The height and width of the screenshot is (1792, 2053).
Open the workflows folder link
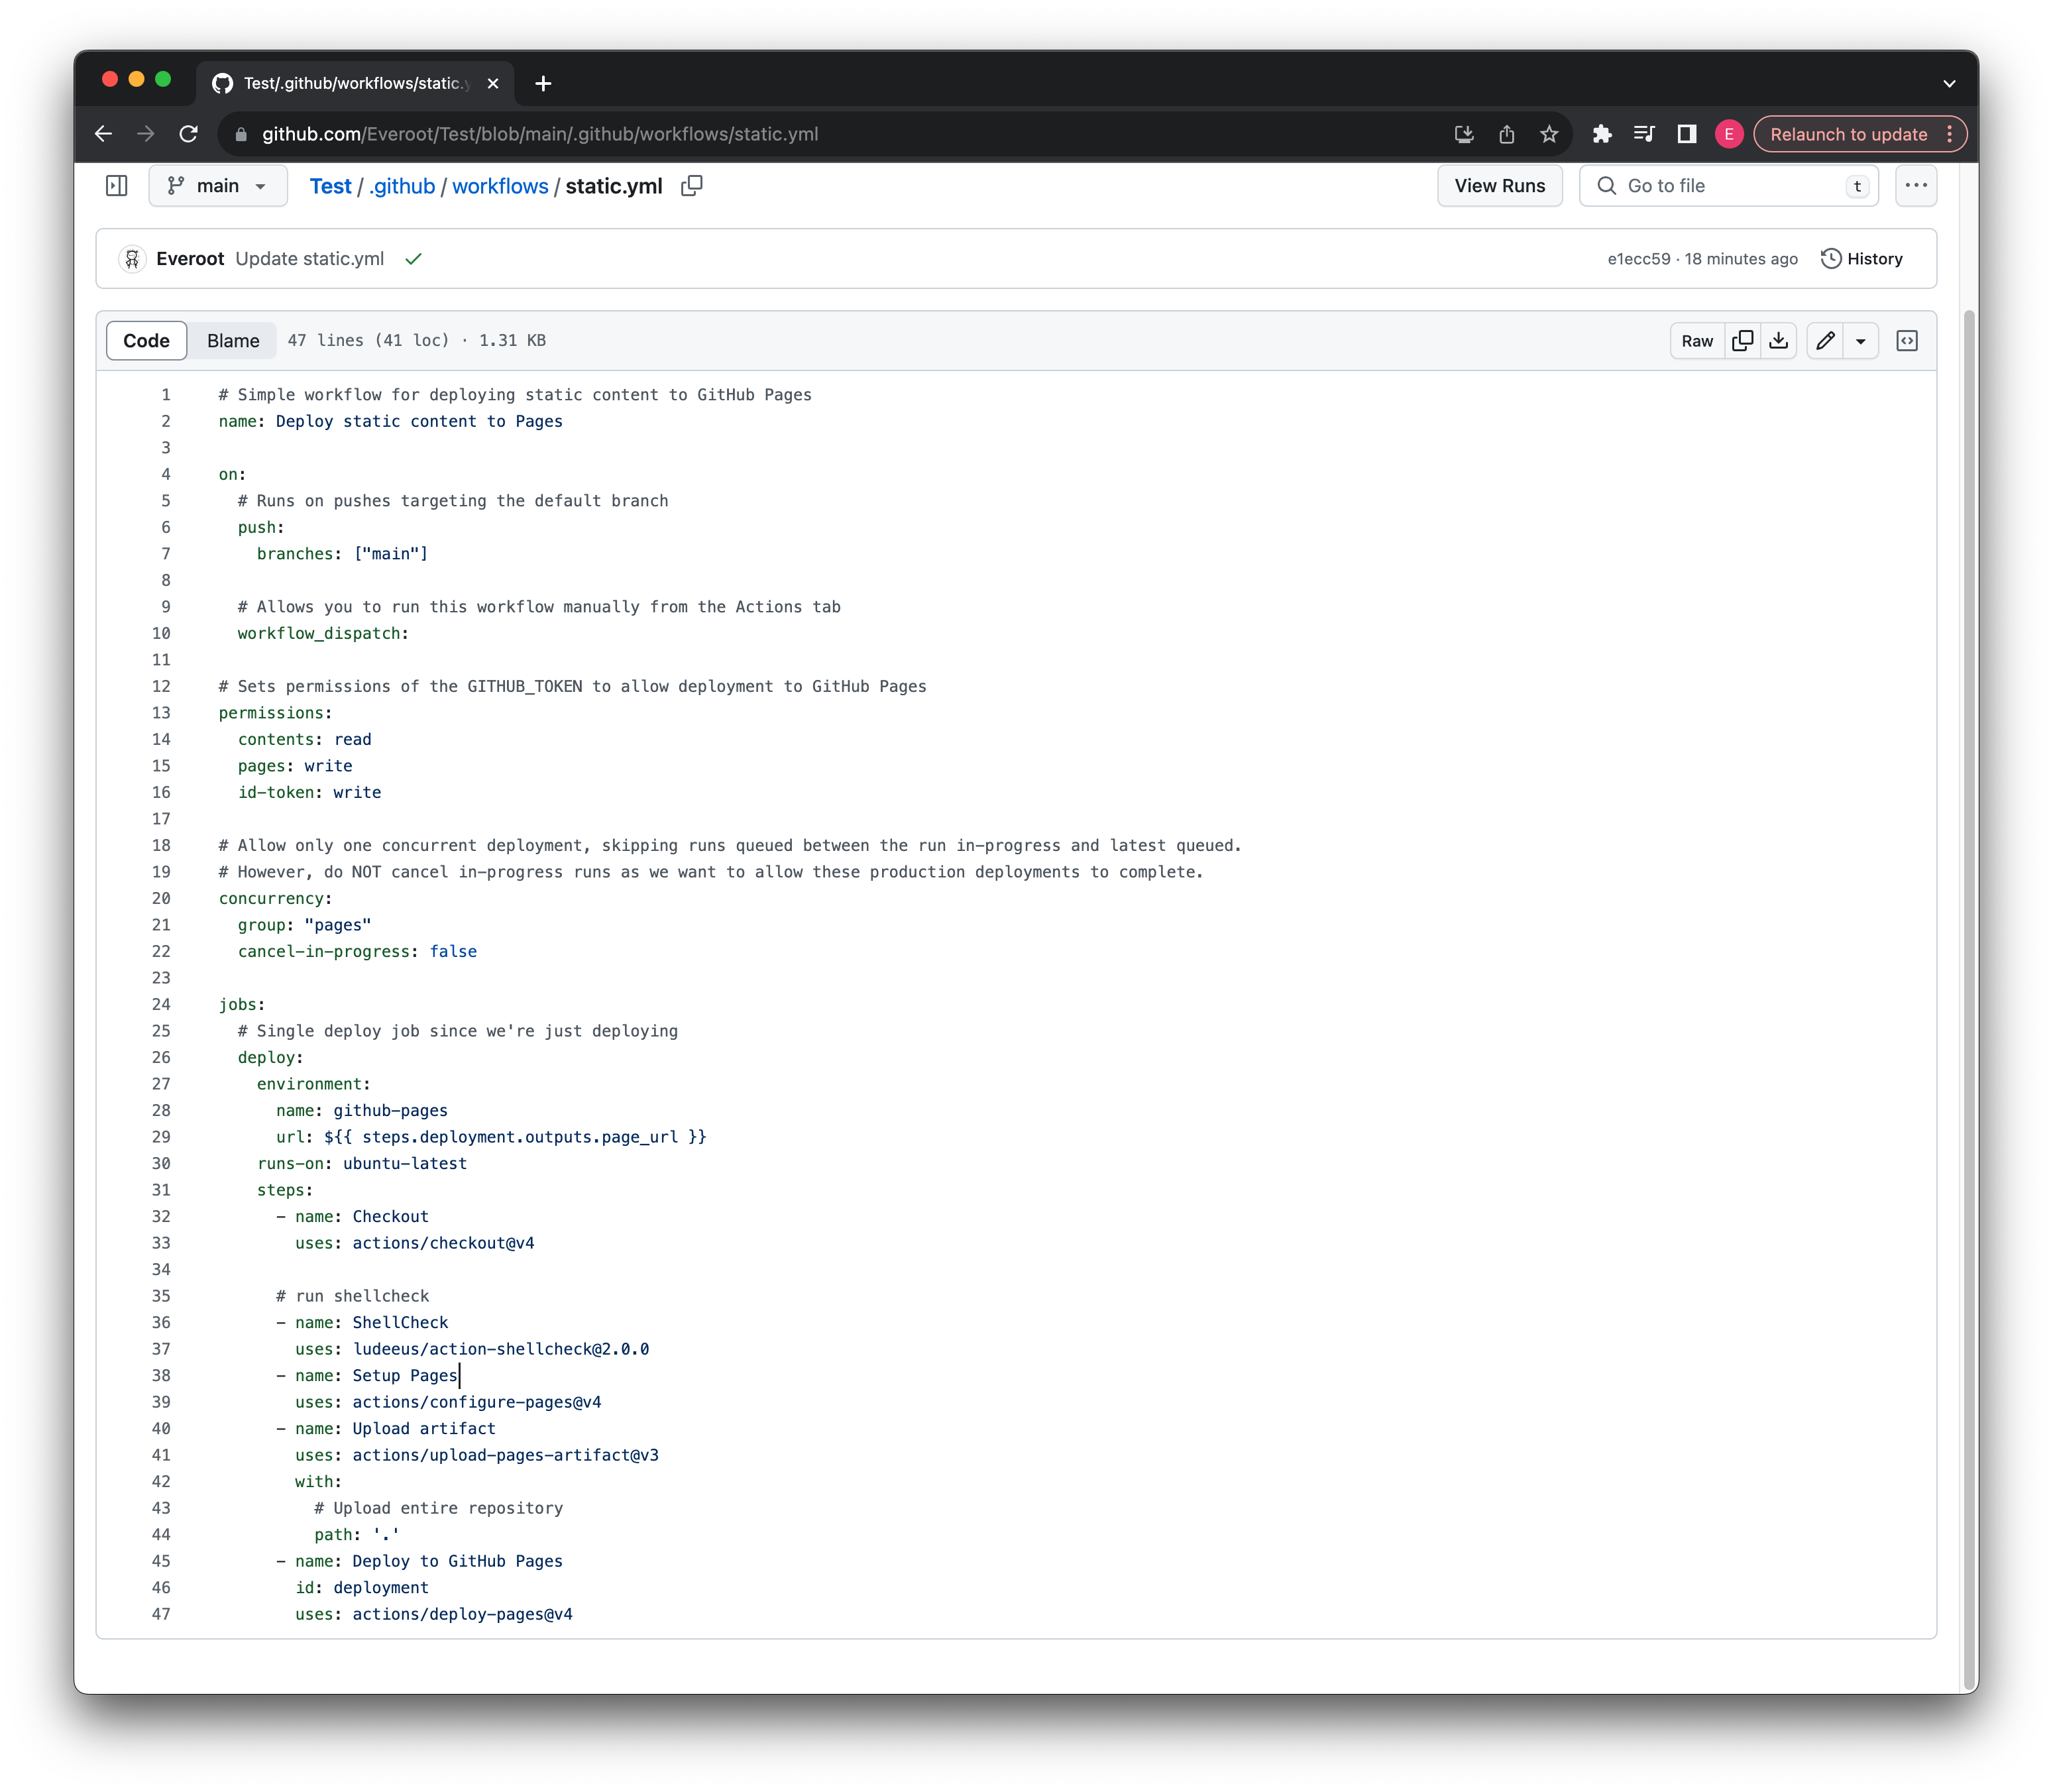coord(500,186)
